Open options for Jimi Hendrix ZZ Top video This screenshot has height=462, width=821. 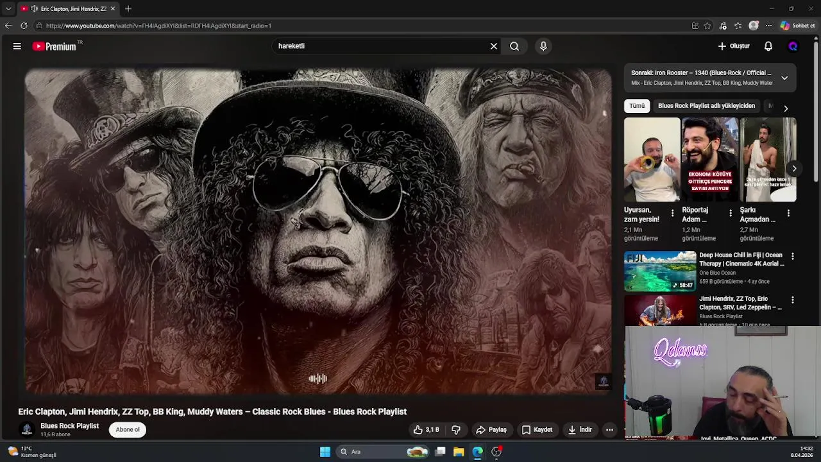click(x=793, y=300)
